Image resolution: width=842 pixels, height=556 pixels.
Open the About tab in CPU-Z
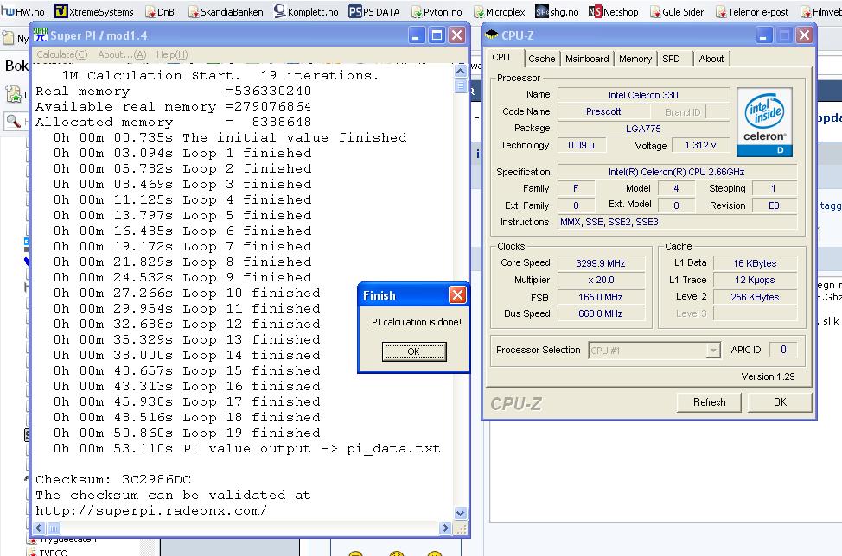coord(711,59)
